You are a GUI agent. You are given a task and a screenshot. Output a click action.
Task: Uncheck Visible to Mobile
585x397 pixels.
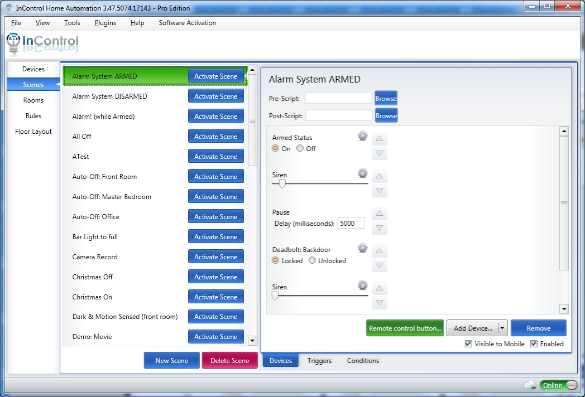(468, 343)
